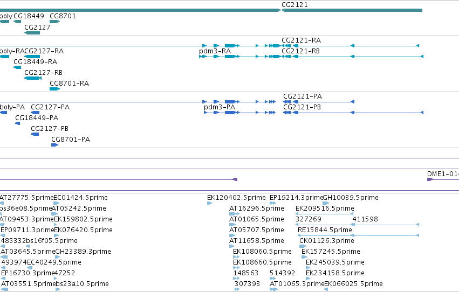This screenshot has width=459, height=292.
Task: Click the EP19214.3prime EST
Action: [273, 203]
